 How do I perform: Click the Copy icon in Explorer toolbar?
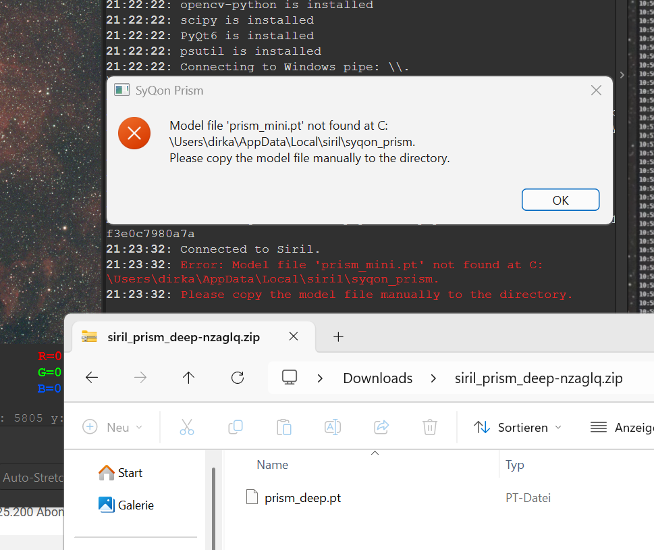click(236, 427)
